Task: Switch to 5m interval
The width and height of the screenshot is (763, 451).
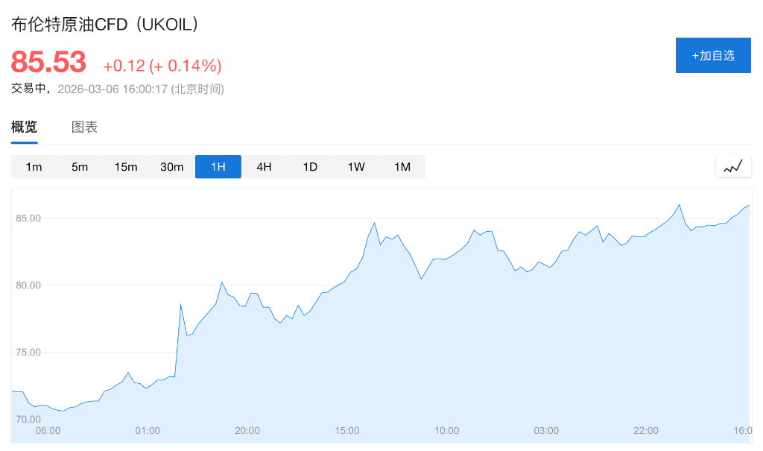Action: pyautogui.click(x=80, y=167)
